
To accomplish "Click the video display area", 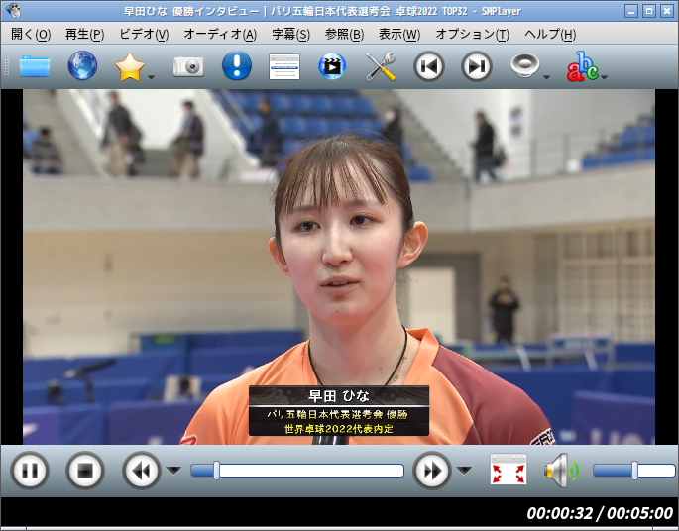I will click(x=339, y=267).
